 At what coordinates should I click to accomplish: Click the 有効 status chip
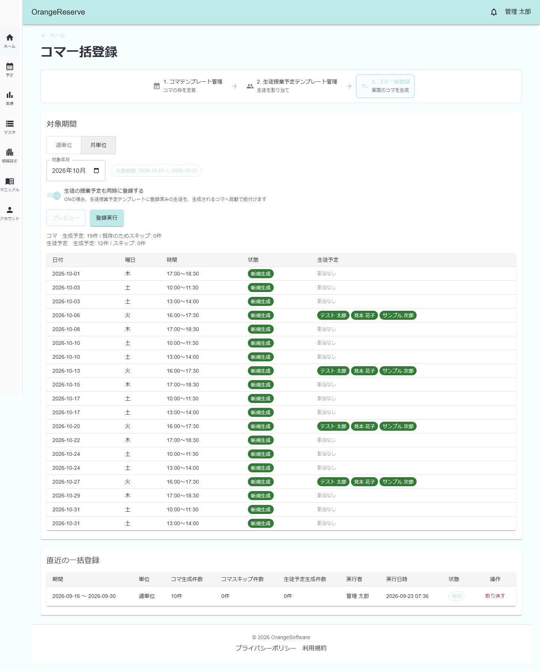point(456,596)
